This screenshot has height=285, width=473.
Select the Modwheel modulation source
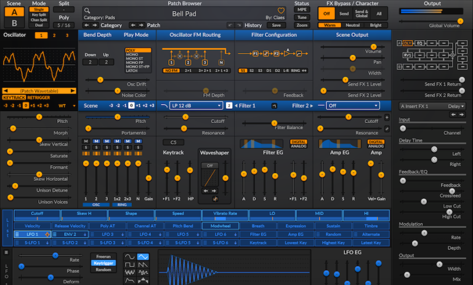click(x=220, y=226)
